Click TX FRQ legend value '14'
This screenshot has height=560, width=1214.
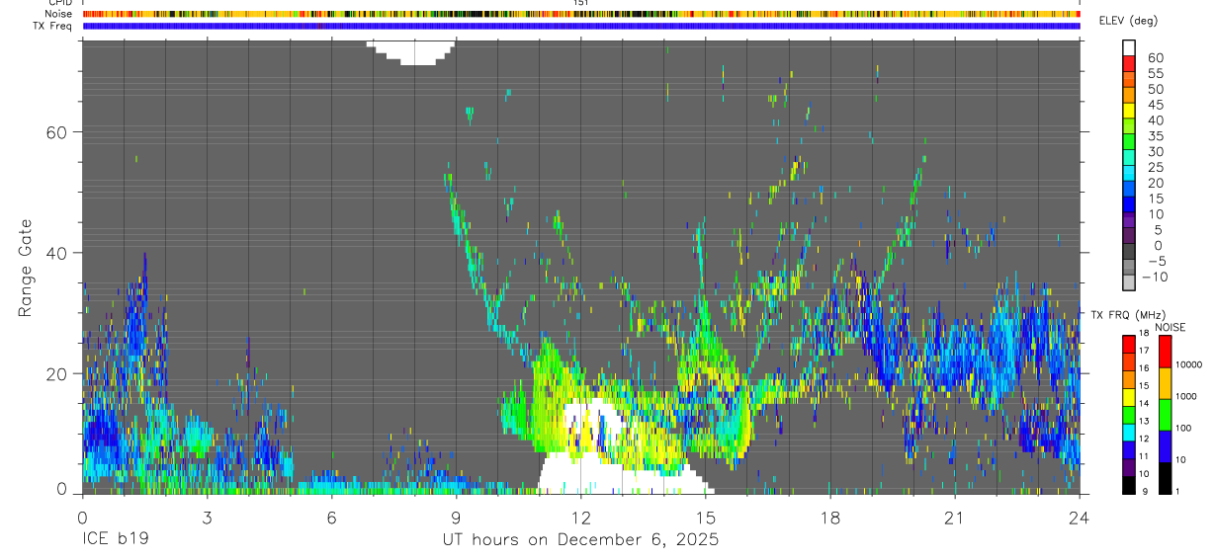tap(1146, 403)
